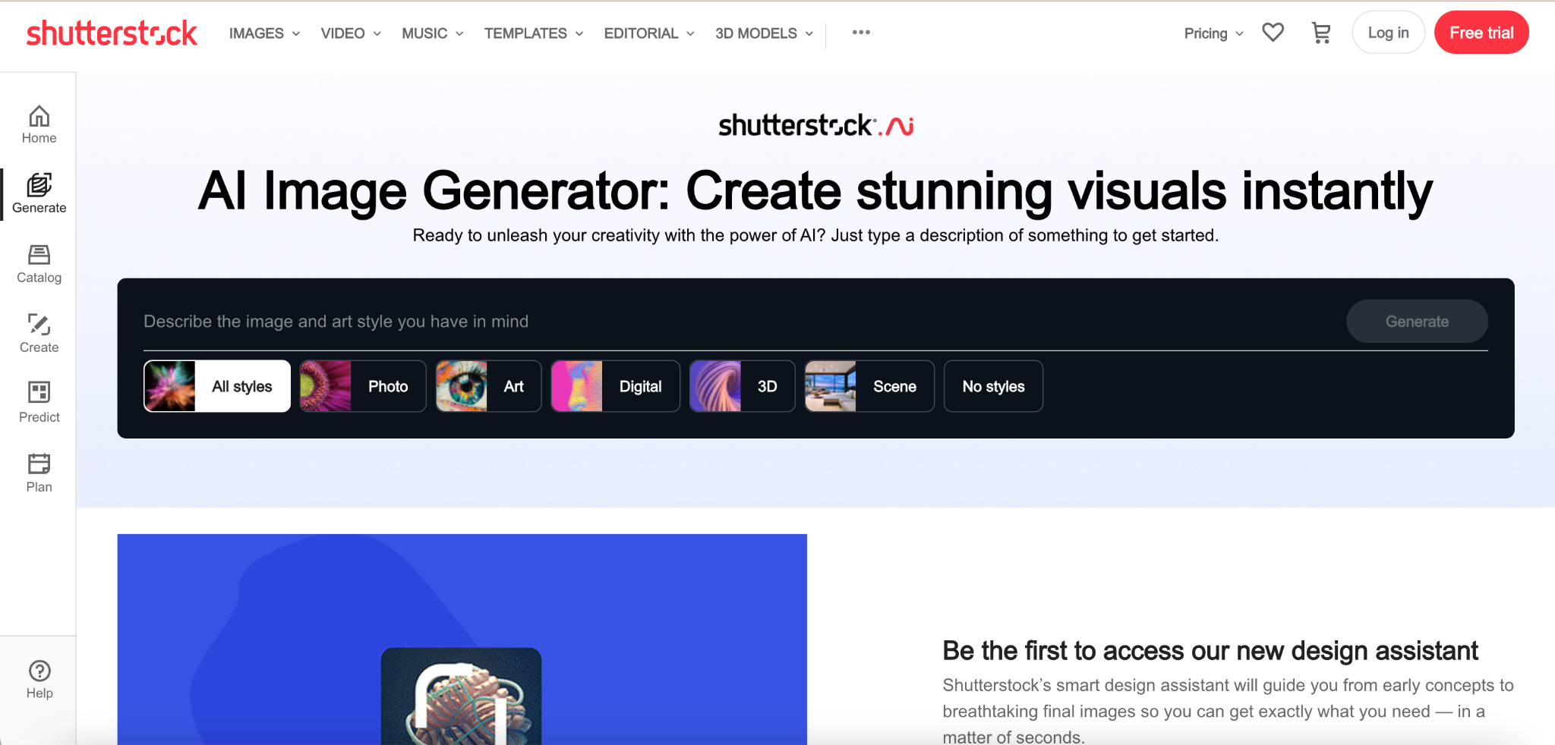Screen dimensions: 1555x745
Task: Open the Create sidebar icon
Action: click(x=39, y=334)
